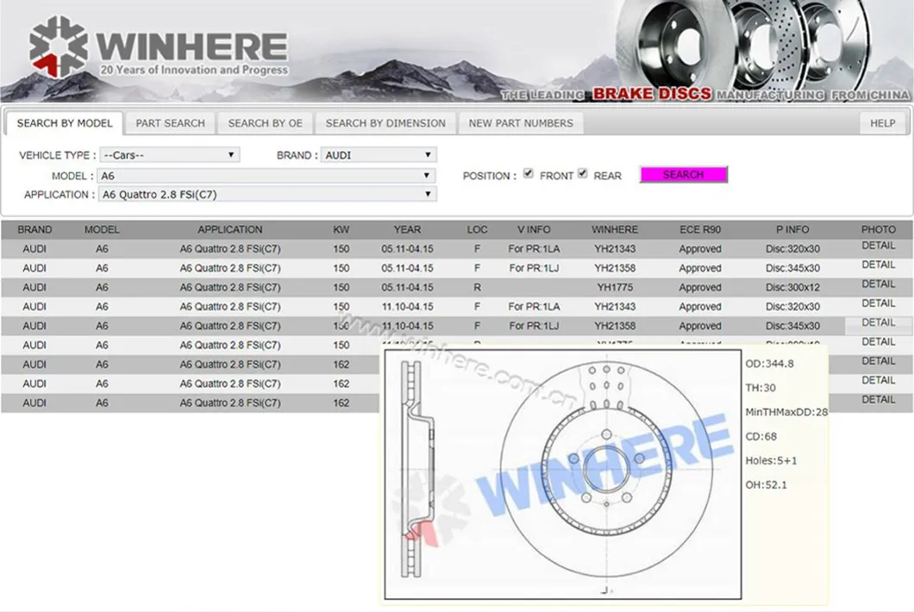Screen dimensions: 914x612
Task: Toggle the FRONT position checkbox
Action: click(x=529, y=173)
